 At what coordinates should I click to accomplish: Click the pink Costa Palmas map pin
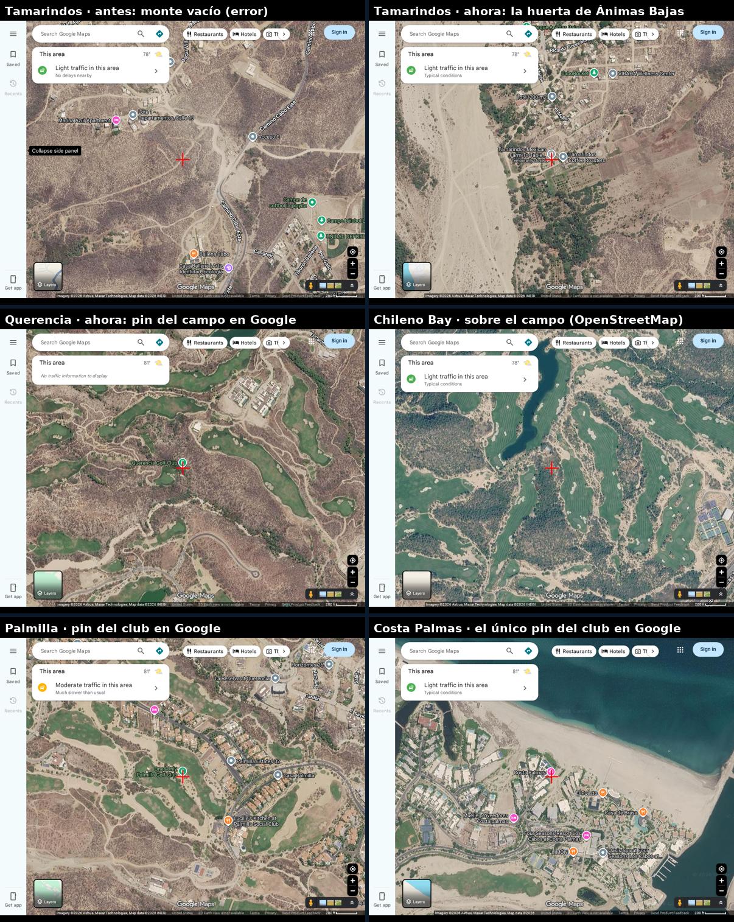click(x=551, y=773)
